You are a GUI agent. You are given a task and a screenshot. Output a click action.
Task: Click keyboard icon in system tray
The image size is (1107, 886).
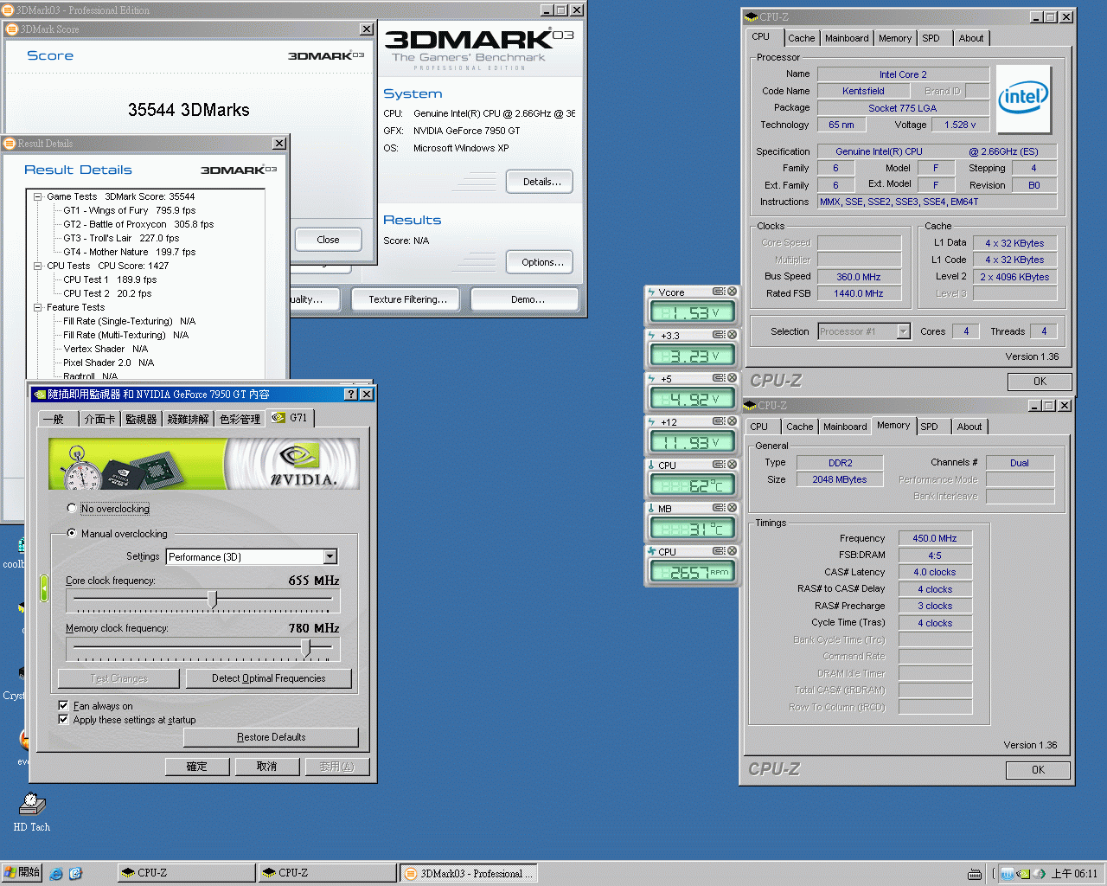[975, 874]
